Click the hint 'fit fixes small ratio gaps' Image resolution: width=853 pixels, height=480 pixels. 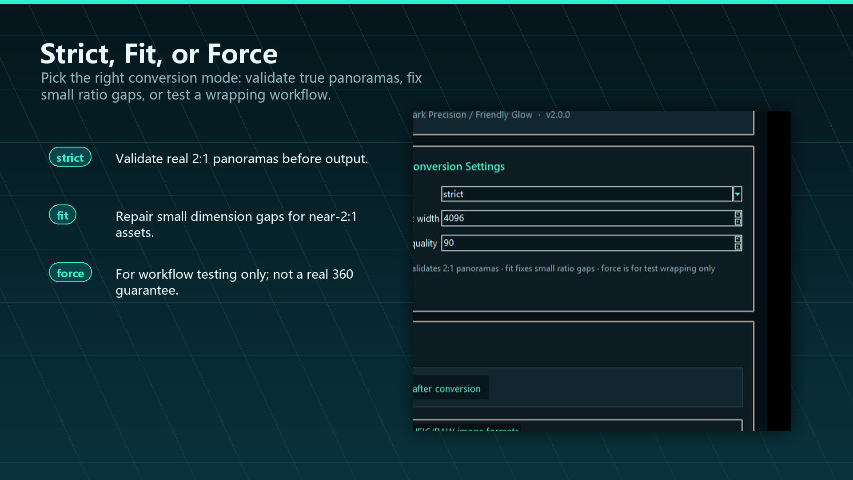550,268
